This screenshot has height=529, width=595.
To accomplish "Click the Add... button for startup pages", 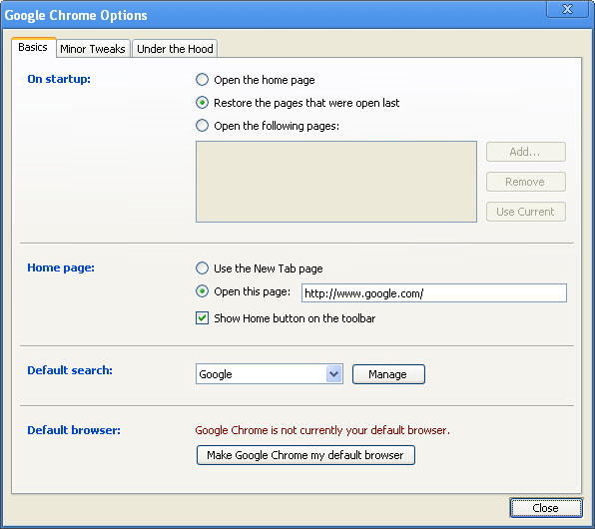I will click(x=525, y=152).
